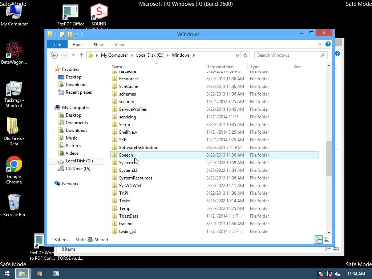Open Old Firefox Data folder on desktop
This screenshot has width=372, height=279.
[x=14, y=132]
